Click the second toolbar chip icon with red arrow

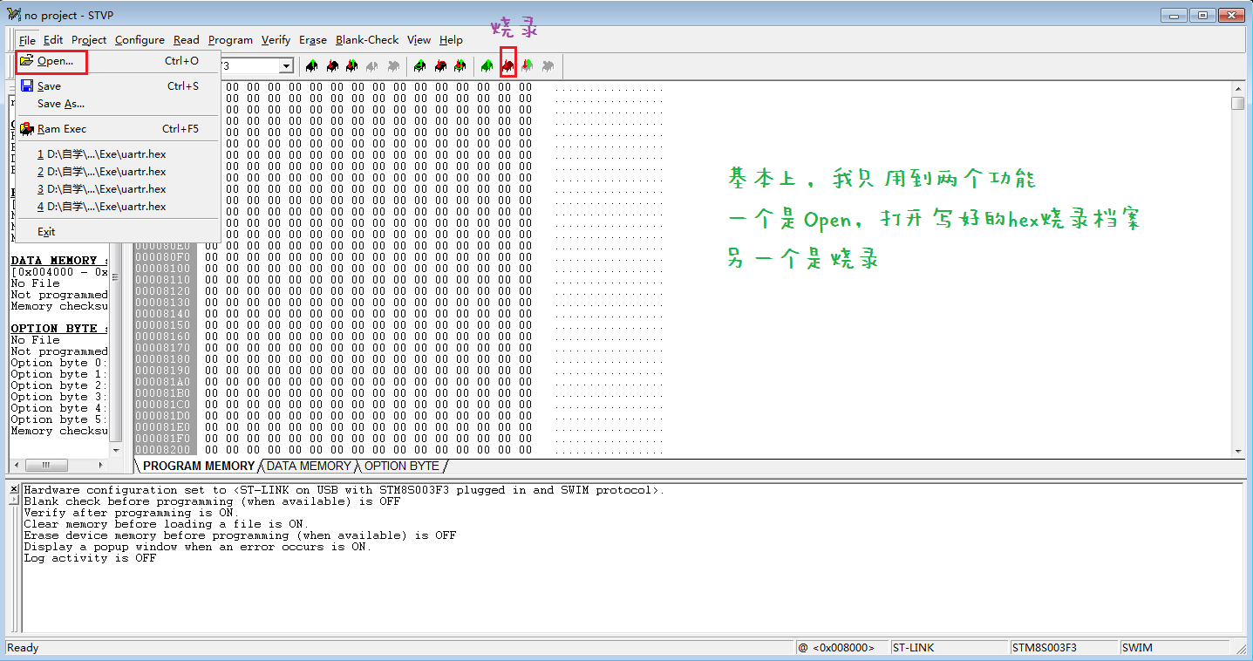click(x=331, y=66)
